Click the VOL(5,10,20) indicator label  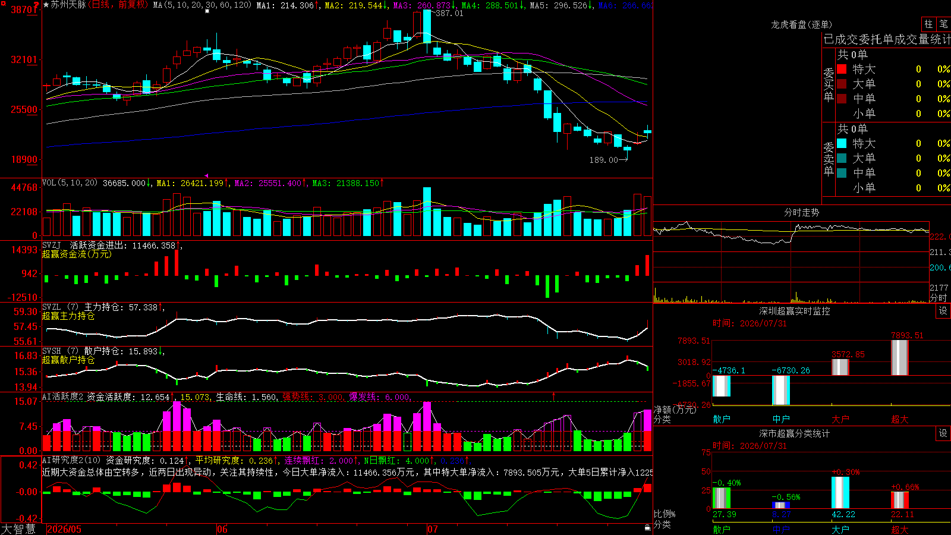(70, 182)
